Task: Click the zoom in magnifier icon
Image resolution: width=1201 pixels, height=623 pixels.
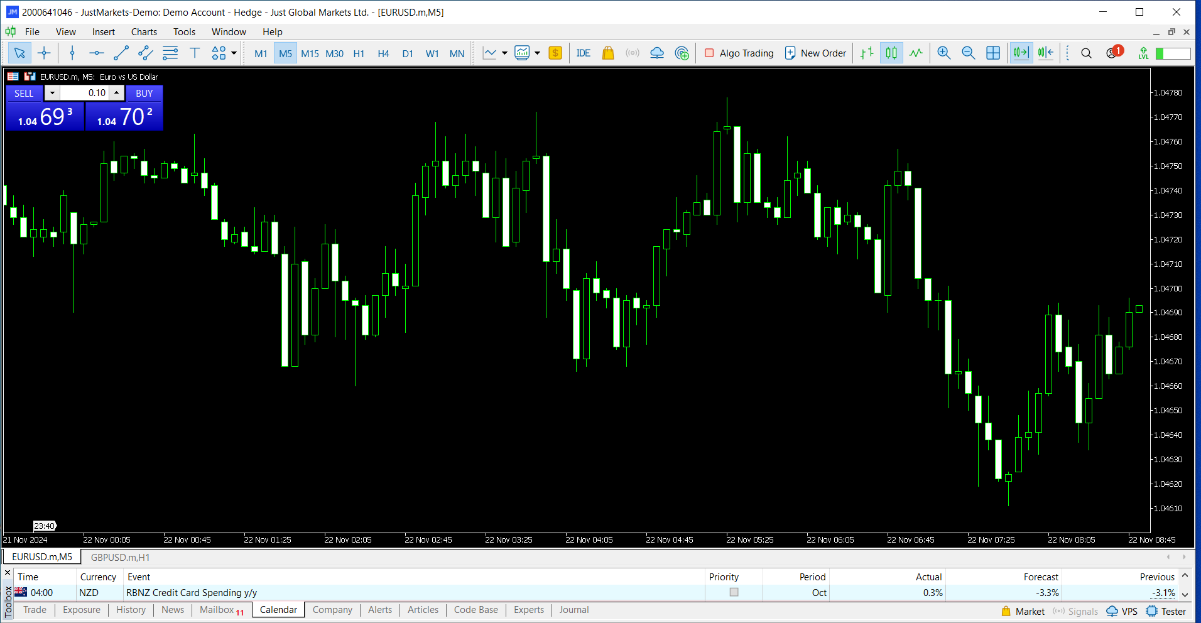Action: point(943,53)
